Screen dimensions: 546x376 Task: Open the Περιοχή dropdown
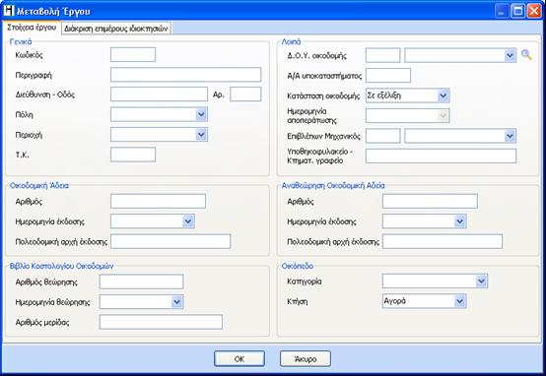pos(201,135)
